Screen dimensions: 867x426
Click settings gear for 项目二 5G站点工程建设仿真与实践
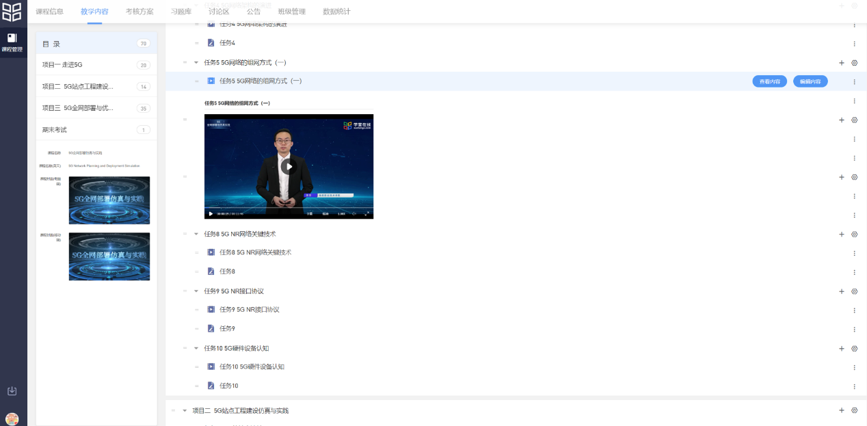pyautogui.click(x=854, y=410)
